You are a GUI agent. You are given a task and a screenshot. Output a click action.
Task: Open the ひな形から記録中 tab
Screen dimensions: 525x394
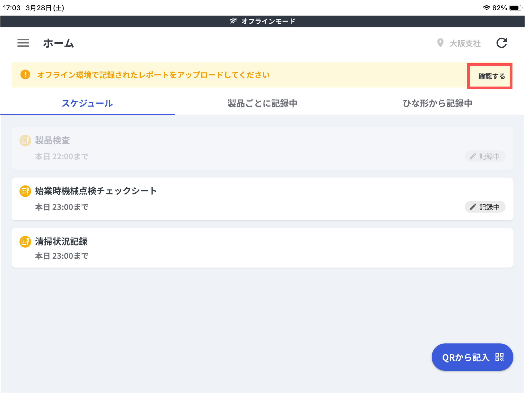click(437, 103)
